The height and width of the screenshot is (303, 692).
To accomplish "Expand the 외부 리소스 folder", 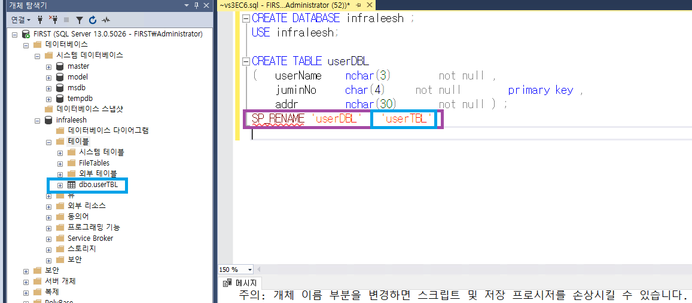I will tap(48, 206).
